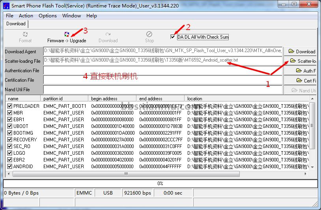Uncheck the RECOVERY partition checkbox

coord(9,139)
